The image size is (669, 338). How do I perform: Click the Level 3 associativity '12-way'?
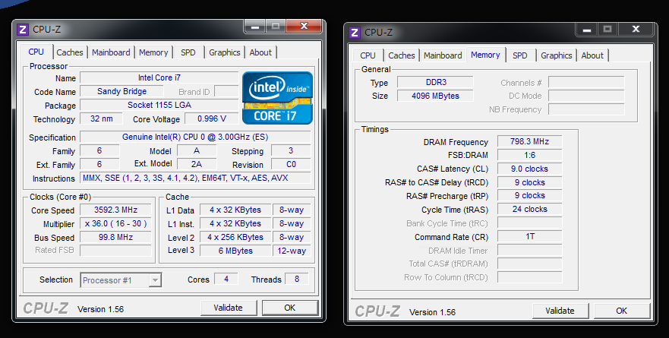(x=292, y=251)
